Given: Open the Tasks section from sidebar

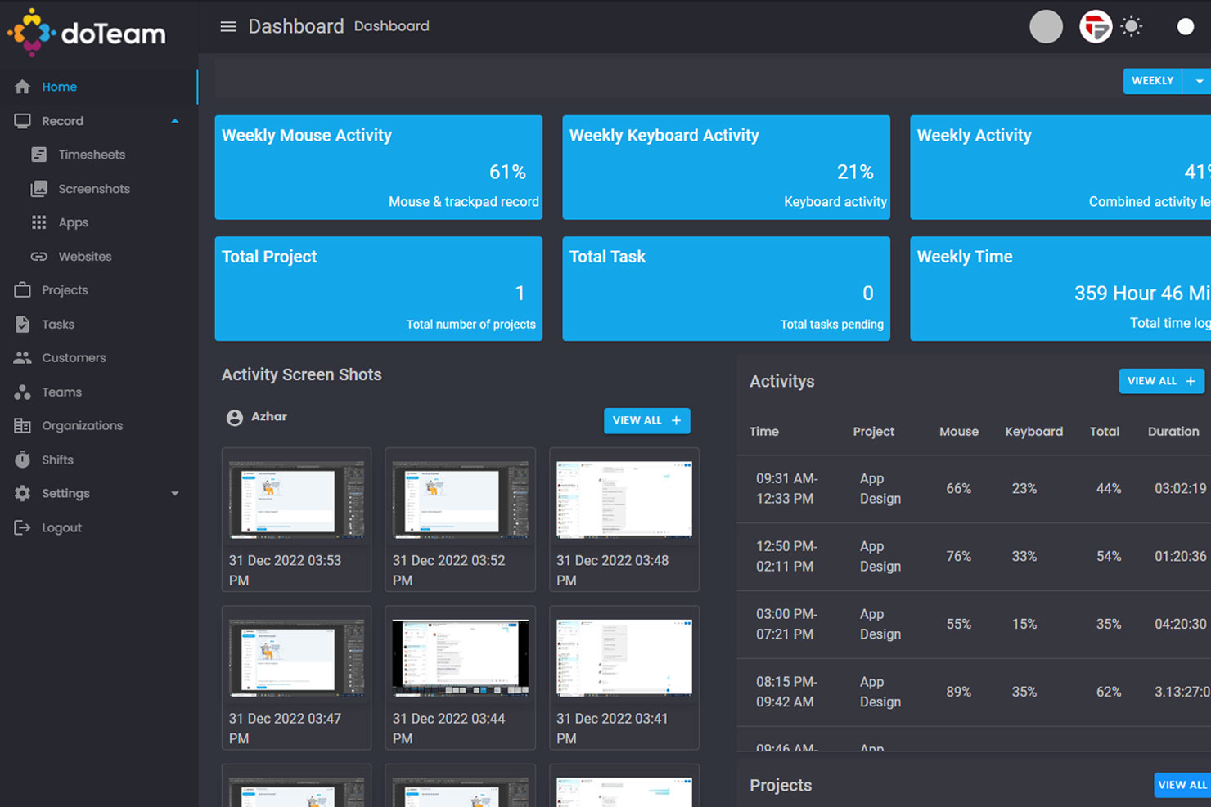Looking at the screenshot, I should point(57,325).
